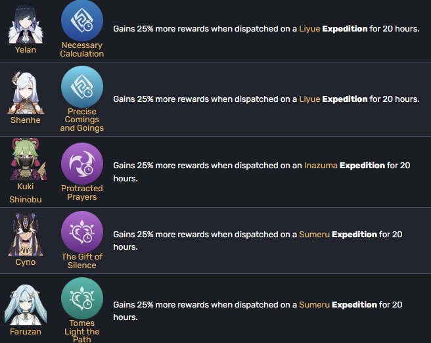Click The Gift of Silence icon
Screen dimensions: 431x343
pos(82,232)
